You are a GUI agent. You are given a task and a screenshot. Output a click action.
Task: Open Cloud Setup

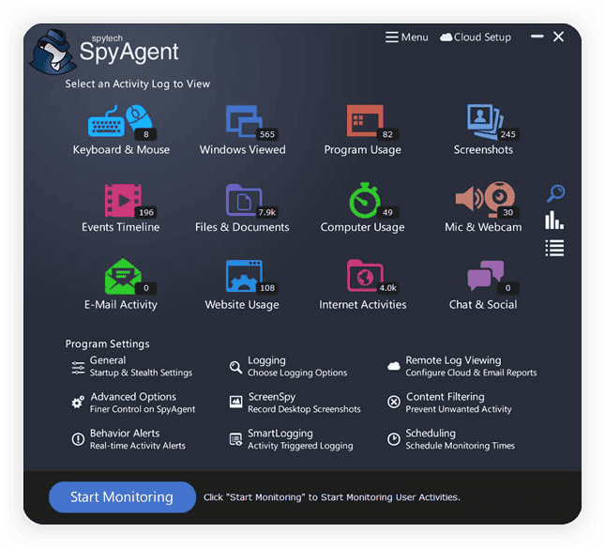(x=476, y=37)
